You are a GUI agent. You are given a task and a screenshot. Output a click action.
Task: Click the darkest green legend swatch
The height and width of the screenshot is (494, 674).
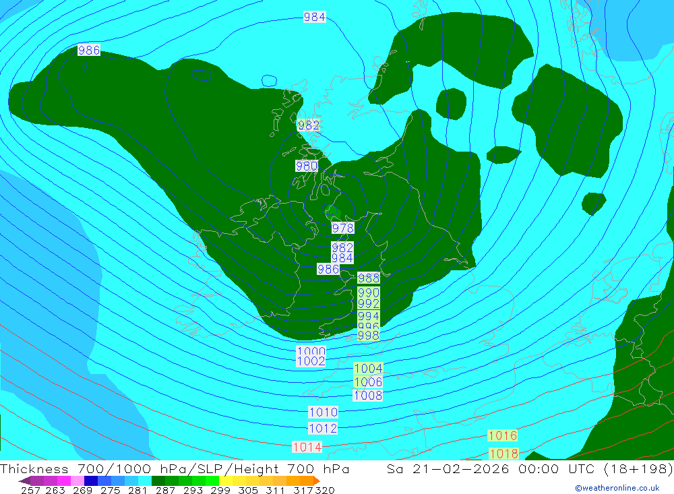tap(158, 481)
